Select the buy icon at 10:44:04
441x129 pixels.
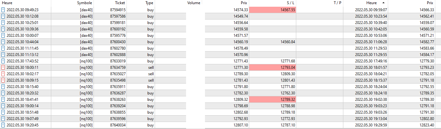[x=3, y=42]
